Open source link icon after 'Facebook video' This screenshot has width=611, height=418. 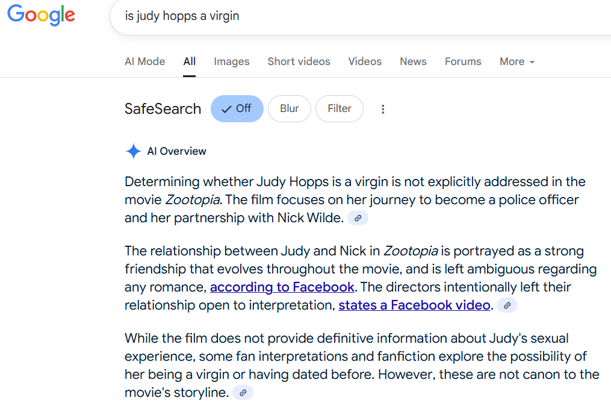pos(507,305)
